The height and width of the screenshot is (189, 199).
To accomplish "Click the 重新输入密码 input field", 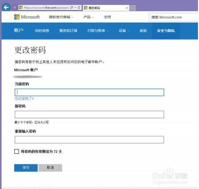I will pos(89,140).
